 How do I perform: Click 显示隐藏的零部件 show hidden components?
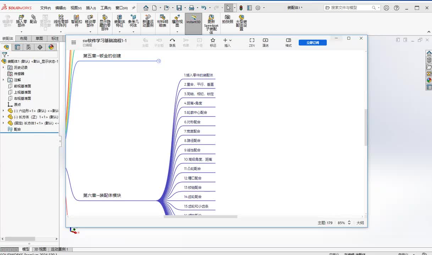coord(105,22)
